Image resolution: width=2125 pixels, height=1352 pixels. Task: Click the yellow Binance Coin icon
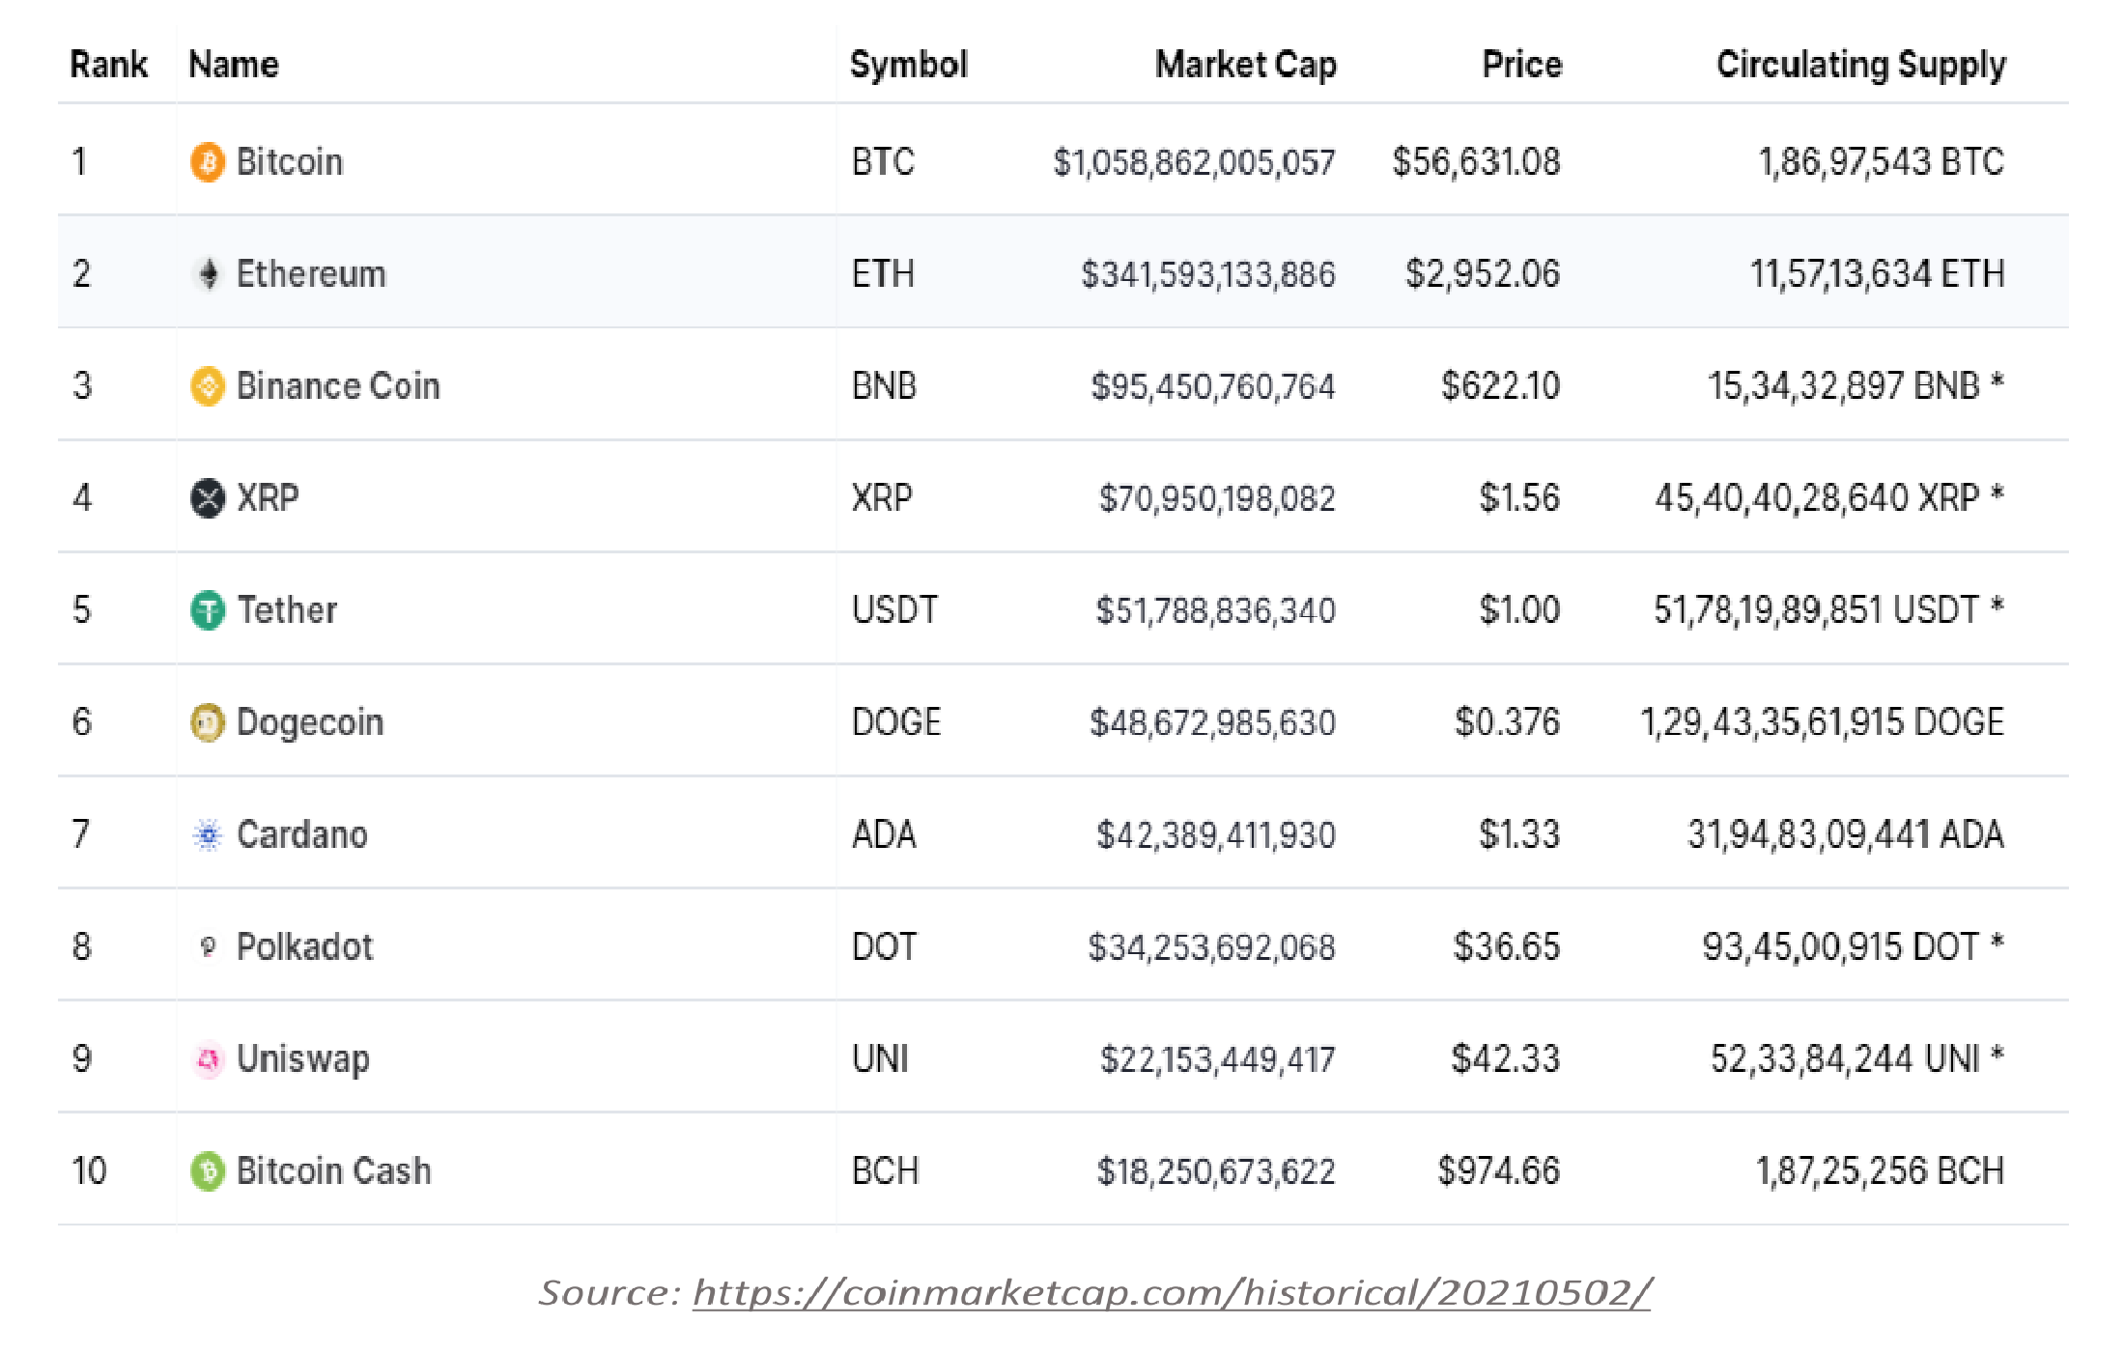pyautogui.click(x=207, y=386)
